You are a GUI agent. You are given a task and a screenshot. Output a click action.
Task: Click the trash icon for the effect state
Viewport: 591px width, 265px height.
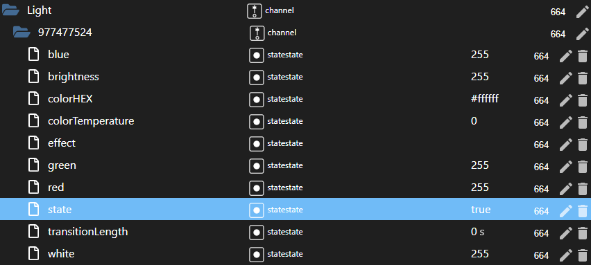click(x=583, y=145)
